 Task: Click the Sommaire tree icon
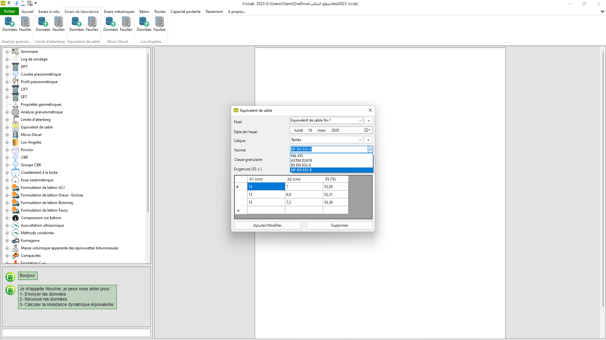[x=15, y=52]
